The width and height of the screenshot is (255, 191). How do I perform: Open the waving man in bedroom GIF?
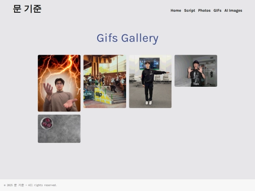click(x=196, y=71)
